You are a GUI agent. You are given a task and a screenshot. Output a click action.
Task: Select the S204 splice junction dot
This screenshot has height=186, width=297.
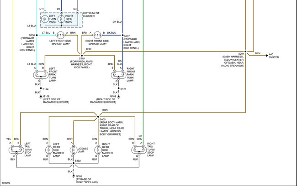click(245, 52)
